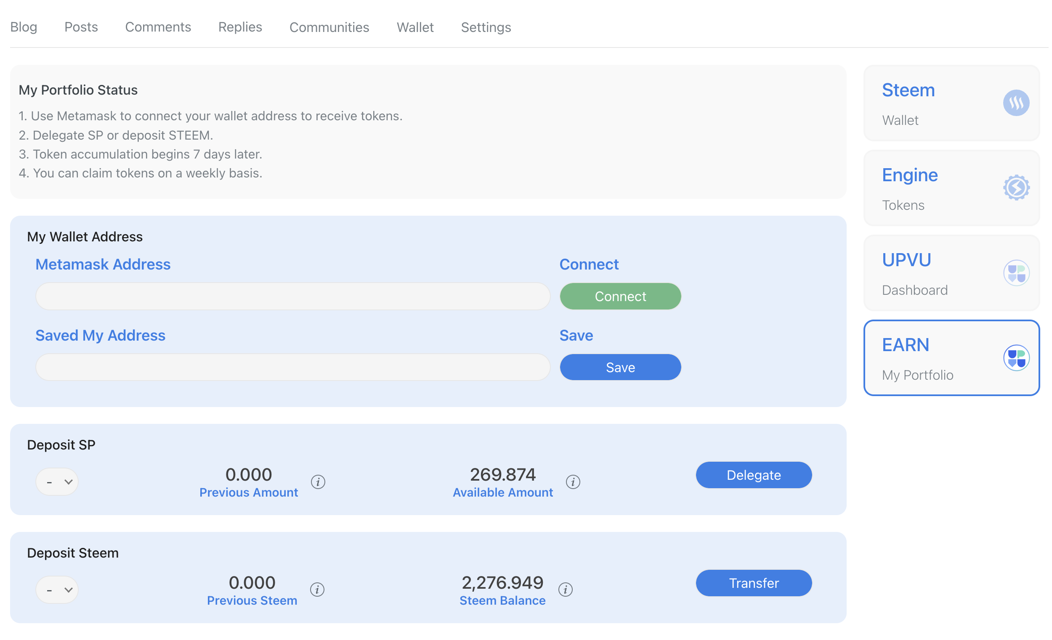Go to the Settings tab
This screenshot has width=1052, height=640.
(486, 27)
